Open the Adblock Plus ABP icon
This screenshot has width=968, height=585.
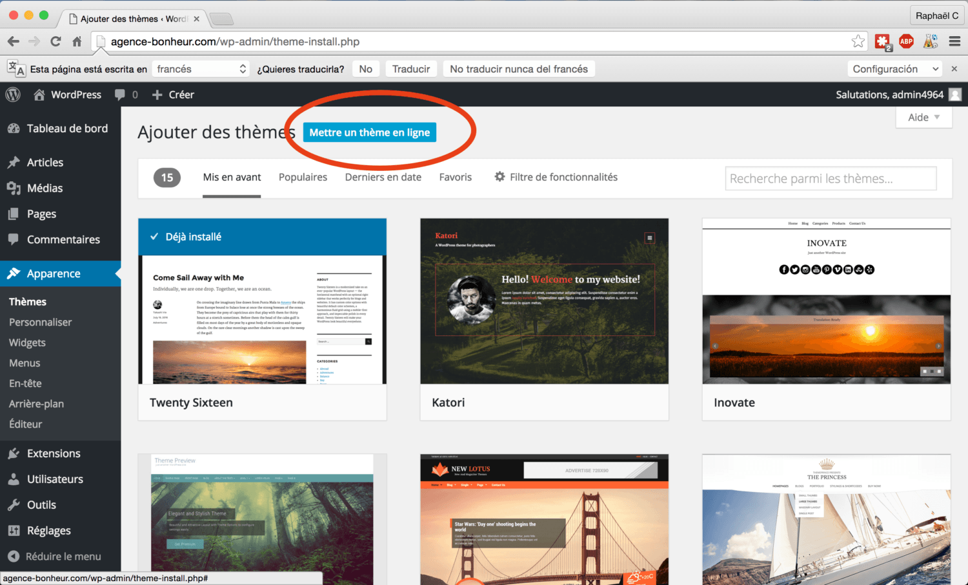pos(906,41)
